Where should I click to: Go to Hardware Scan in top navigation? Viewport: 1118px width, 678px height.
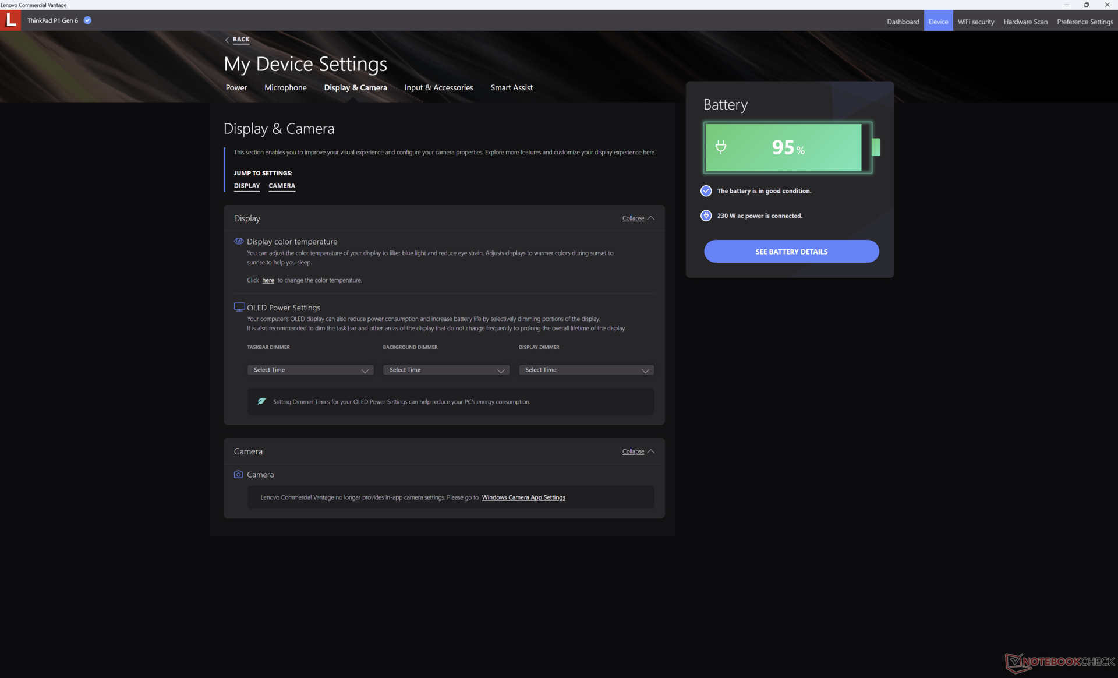pyautogui.click(x=1025, y=22)
